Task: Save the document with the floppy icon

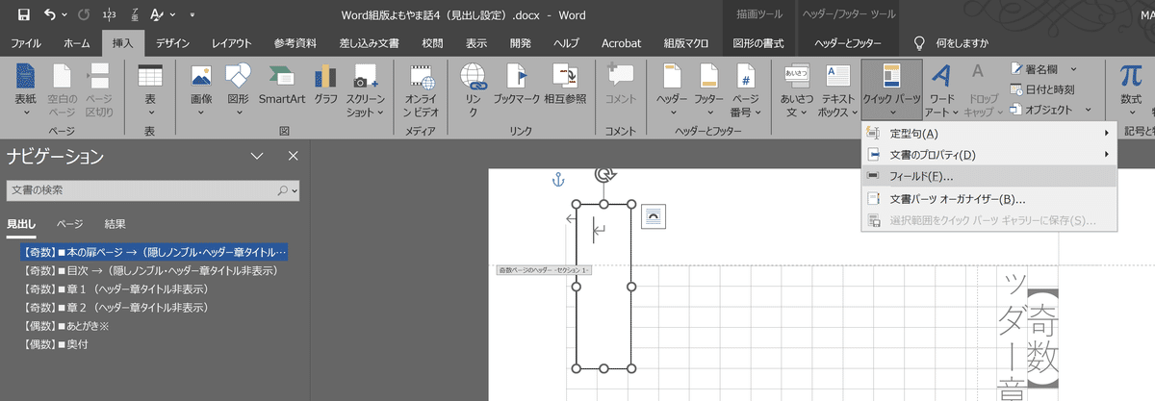Action: coord(23,14)
